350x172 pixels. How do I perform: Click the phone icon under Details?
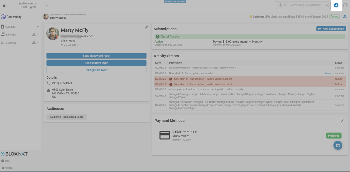coord(48,83)
